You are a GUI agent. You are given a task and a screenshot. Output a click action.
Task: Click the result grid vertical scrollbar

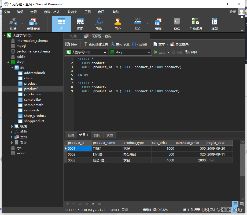click(x=242, y=160)
